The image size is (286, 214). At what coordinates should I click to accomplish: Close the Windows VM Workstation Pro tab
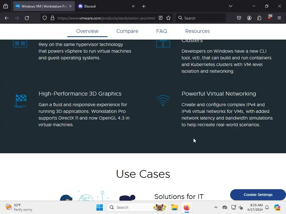[70, 6]
